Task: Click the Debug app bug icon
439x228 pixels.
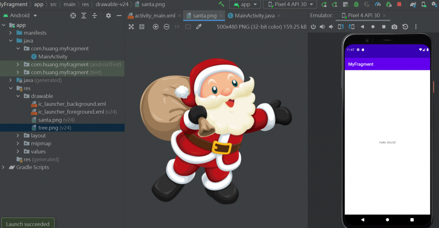Action: click(x=356, y=4)
